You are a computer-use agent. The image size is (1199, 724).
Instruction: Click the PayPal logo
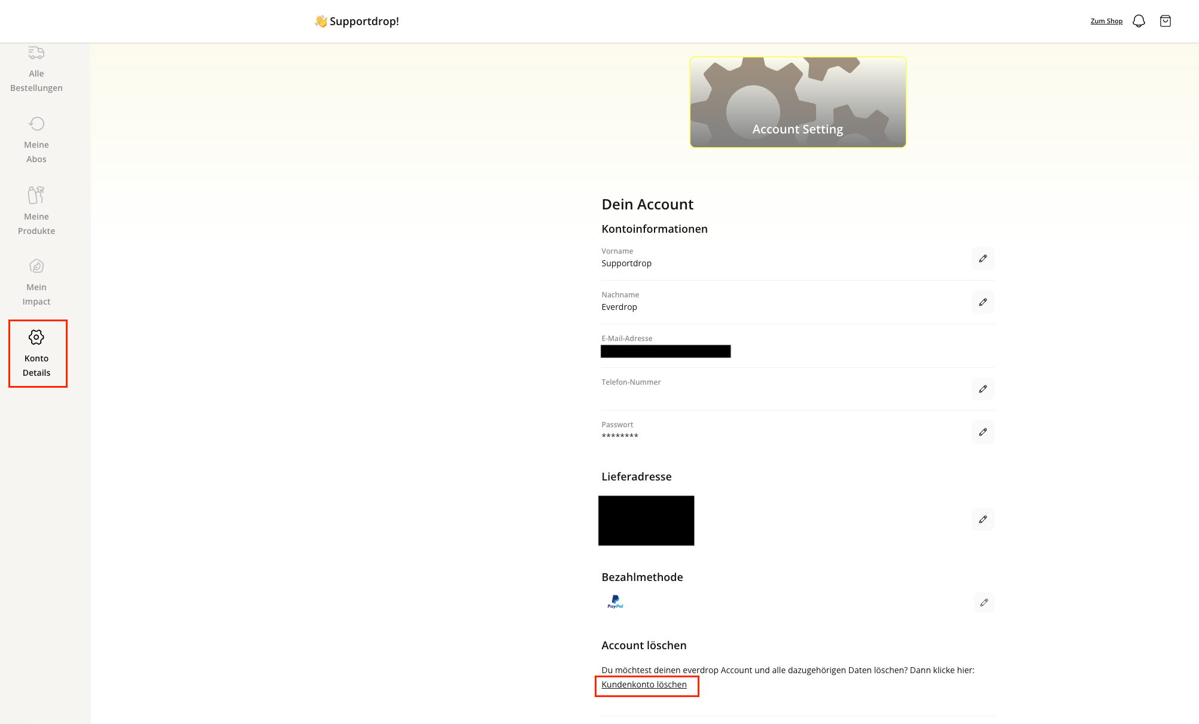(615, 602)
